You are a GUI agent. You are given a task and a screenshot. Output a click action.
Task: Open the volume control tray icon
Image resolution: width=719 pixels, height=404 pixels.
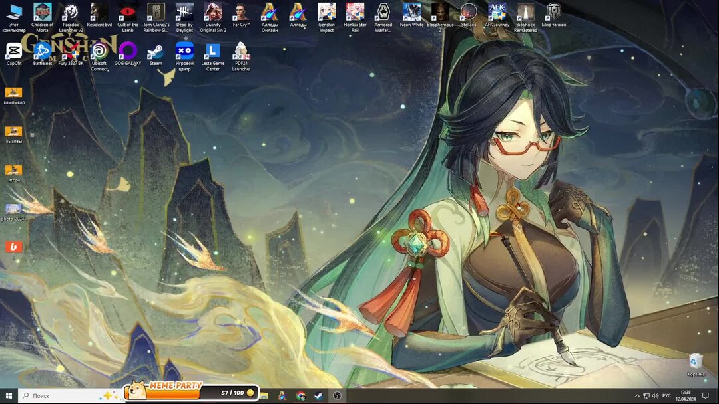[x=655, y=396]
